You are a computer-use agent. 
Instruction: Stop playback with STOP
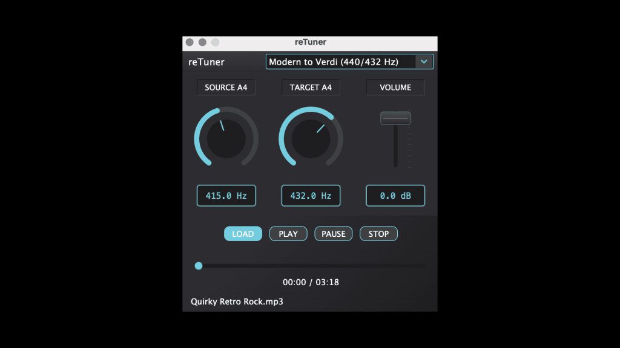[x=378, y=233]
